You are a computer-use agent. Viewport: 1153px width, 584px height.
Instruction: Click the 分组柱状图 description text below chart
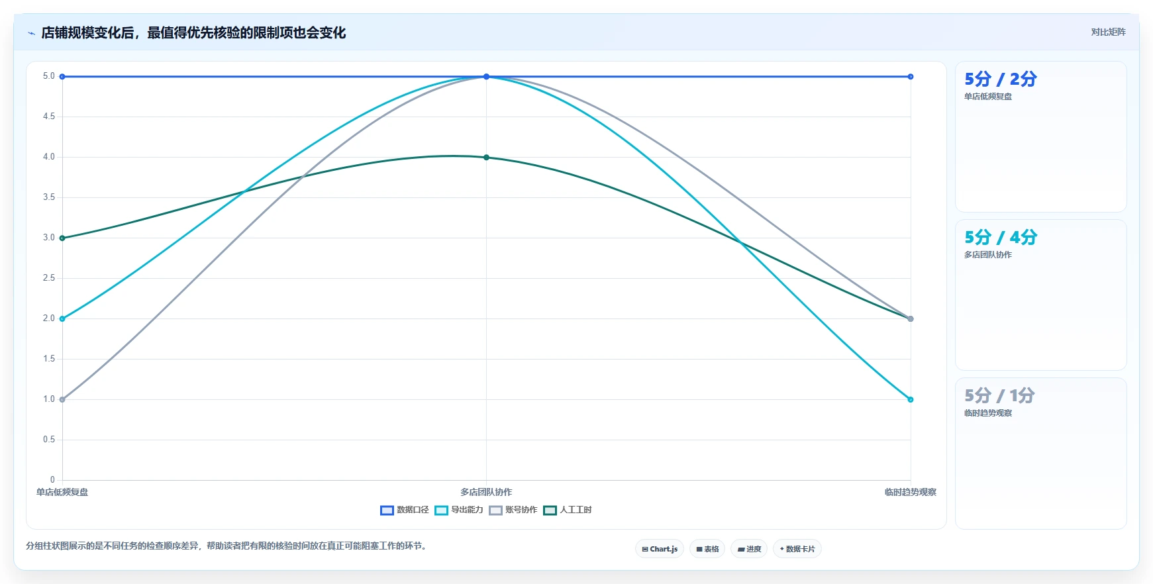pos(228,546)
